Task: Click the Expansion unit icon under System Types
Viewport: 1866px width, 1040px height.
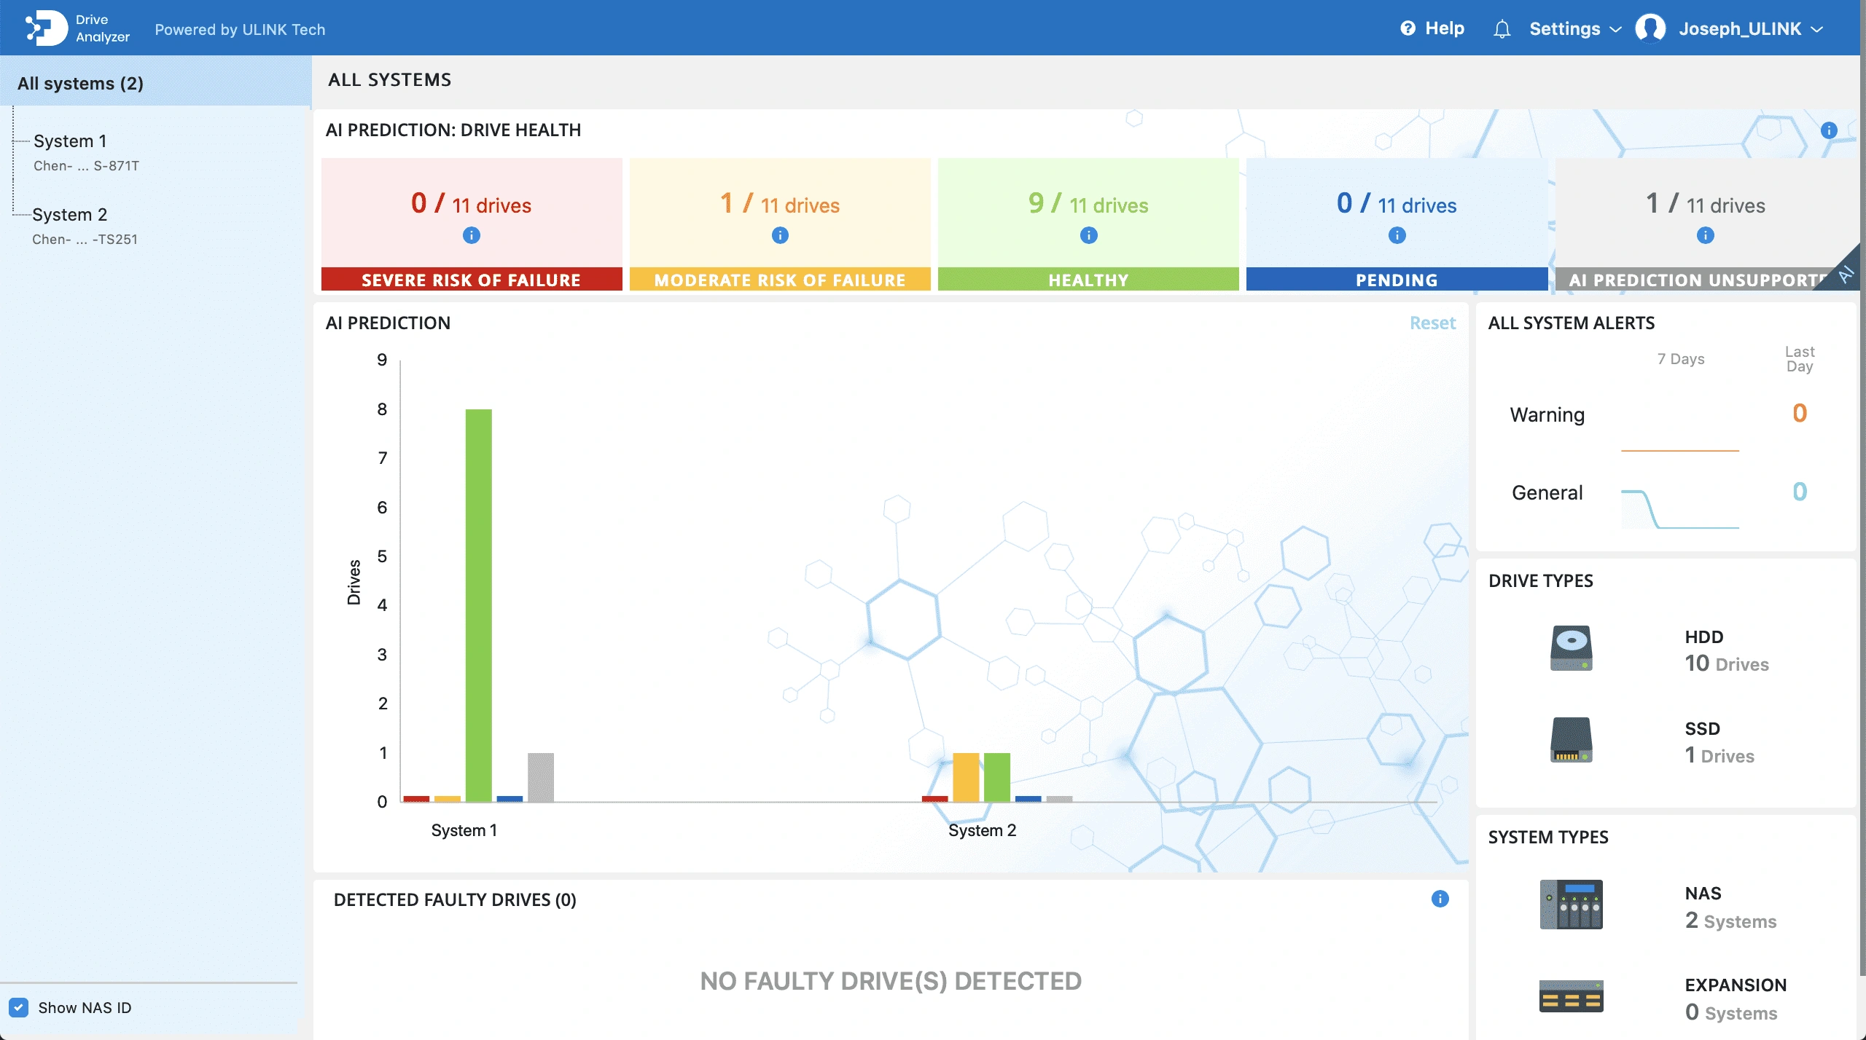Action: [x=1572, y=996]
